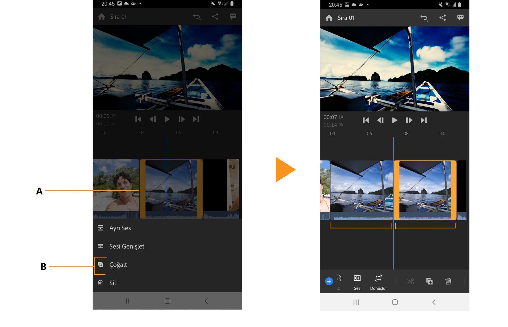
Task: Tap the scissors split icon in toolbar
Action: coord(410,281)
